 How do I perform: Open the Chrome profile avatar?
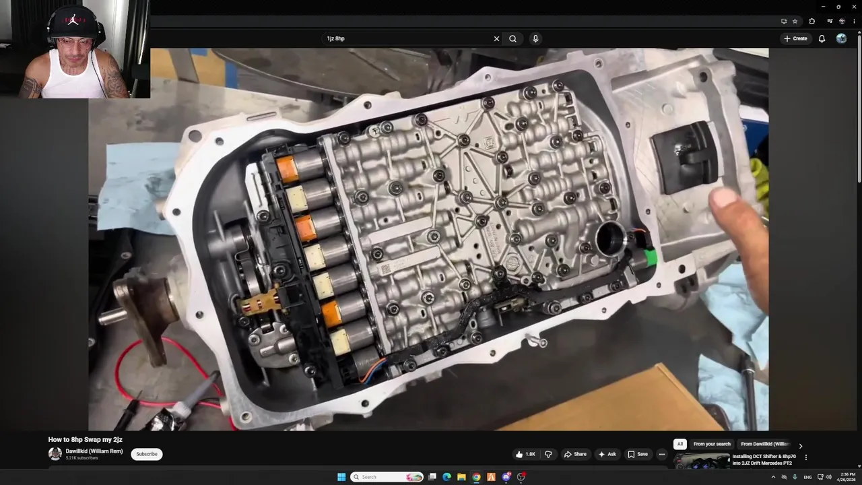tap(842, 21)
